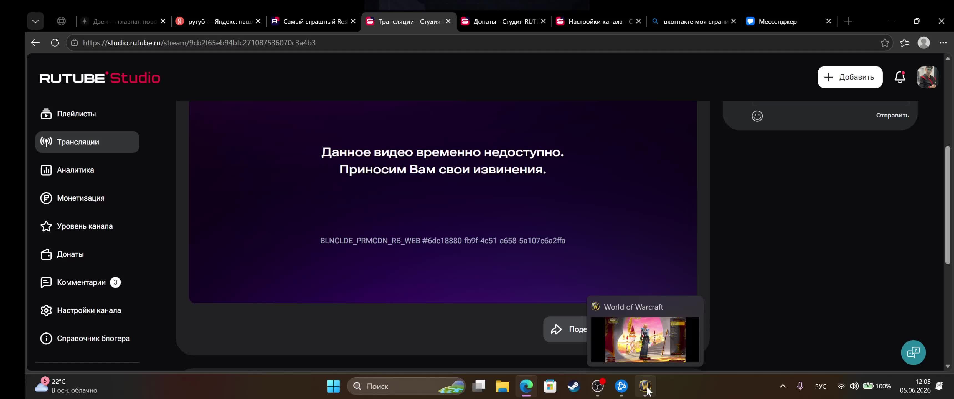
Task: Click the World of Warcraft preview thumbnail
Action: pyautogui.click(x=645, y=339)
